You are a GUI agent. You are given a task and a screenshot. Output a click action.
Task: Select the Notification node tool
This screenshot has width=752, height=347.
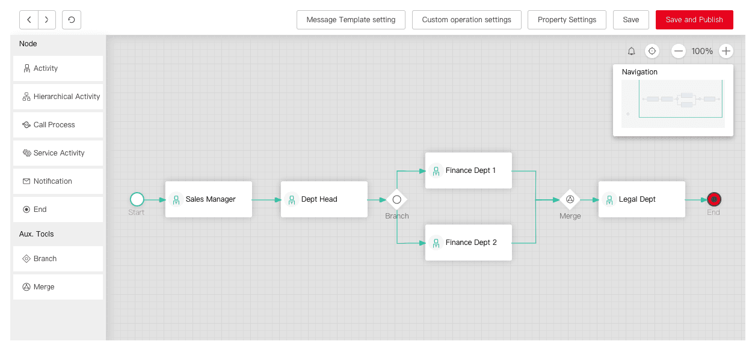tap(58, 181)
